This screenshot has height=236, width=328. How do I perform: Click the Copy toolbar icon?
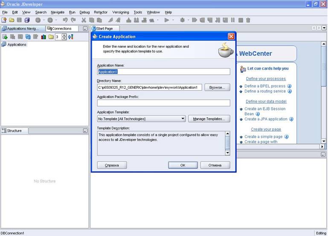[x=92, y=20]
